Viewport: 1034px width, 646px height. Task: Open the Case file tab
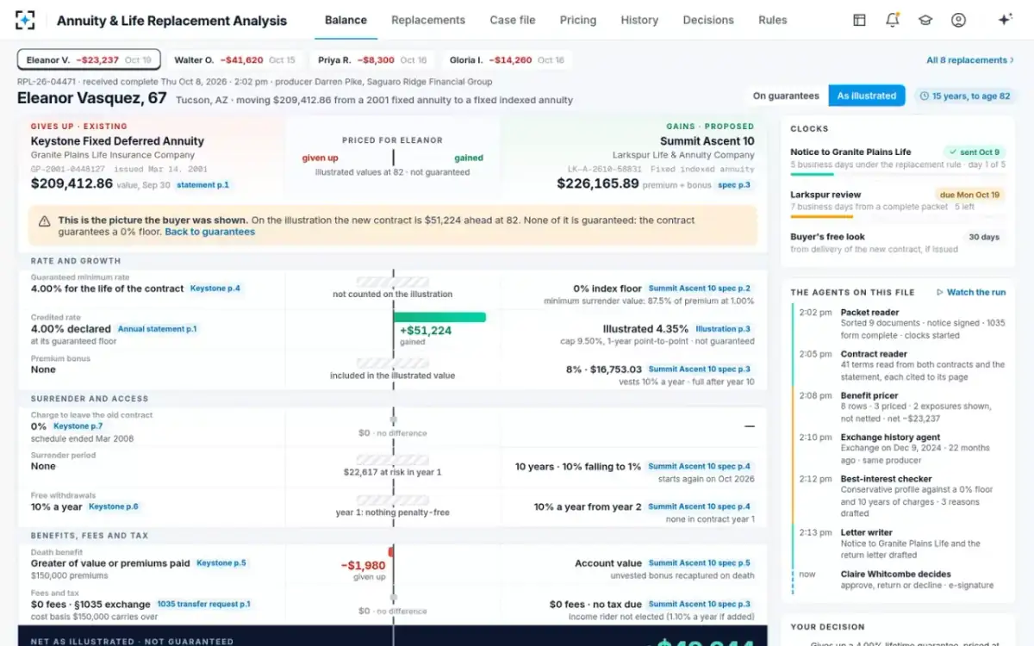(513, 20)
